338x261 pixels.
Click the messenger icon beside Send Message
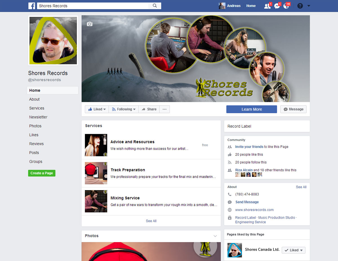230,202
